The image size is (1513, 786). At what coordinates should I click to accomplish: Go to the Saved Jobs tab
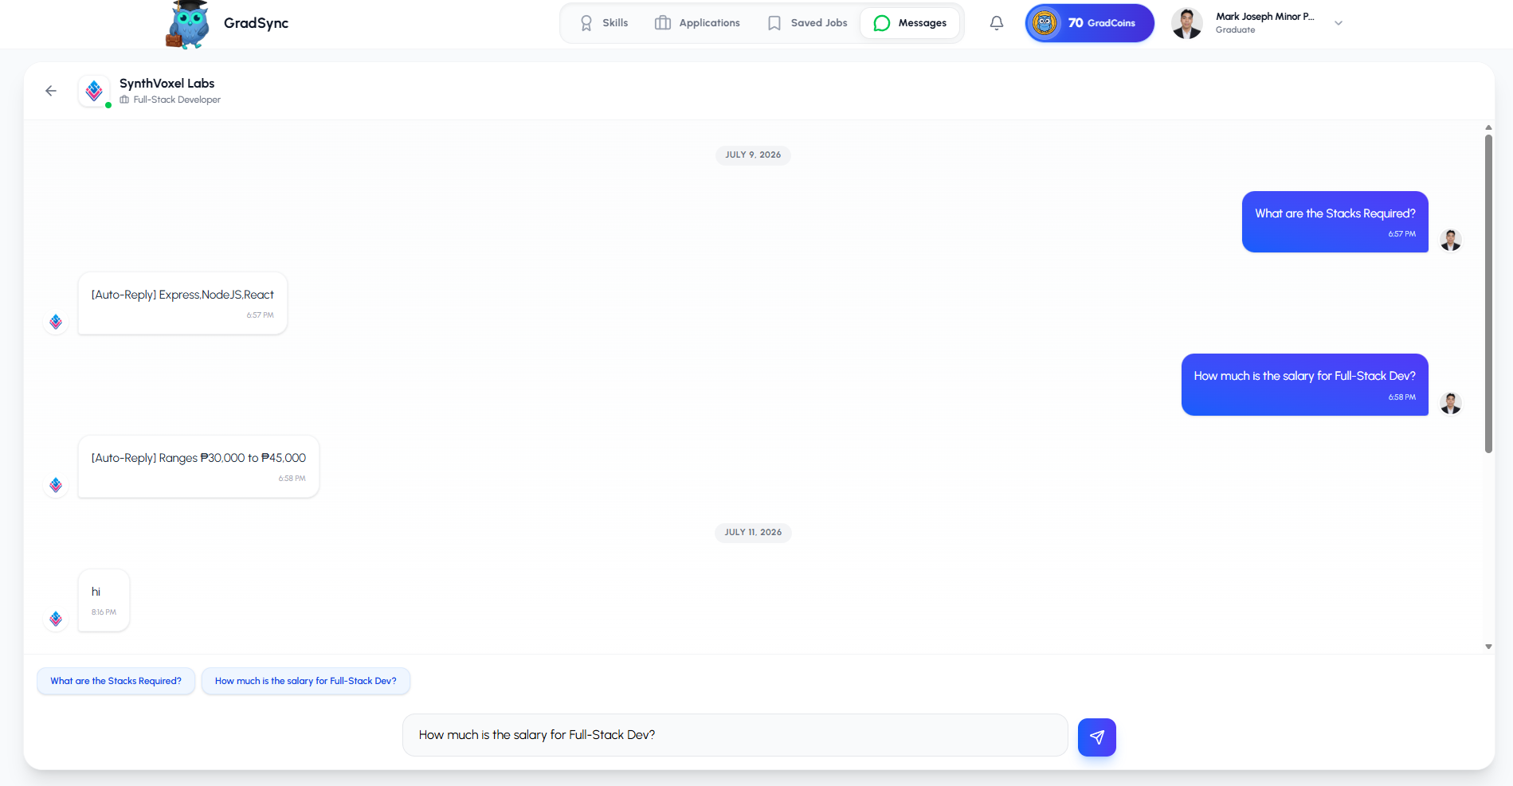click(x=807, y=23)
